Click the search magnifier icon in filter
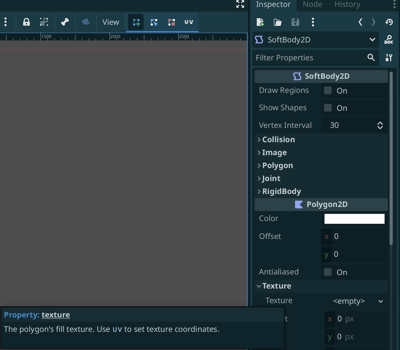 pyautogui.click(x=371, y=58)
